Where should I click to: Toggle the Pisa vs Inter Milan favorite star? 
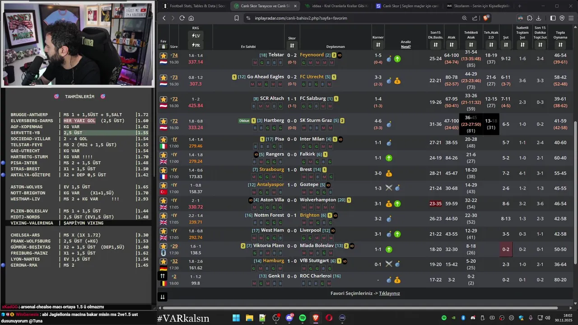click(x=163, y=139)
